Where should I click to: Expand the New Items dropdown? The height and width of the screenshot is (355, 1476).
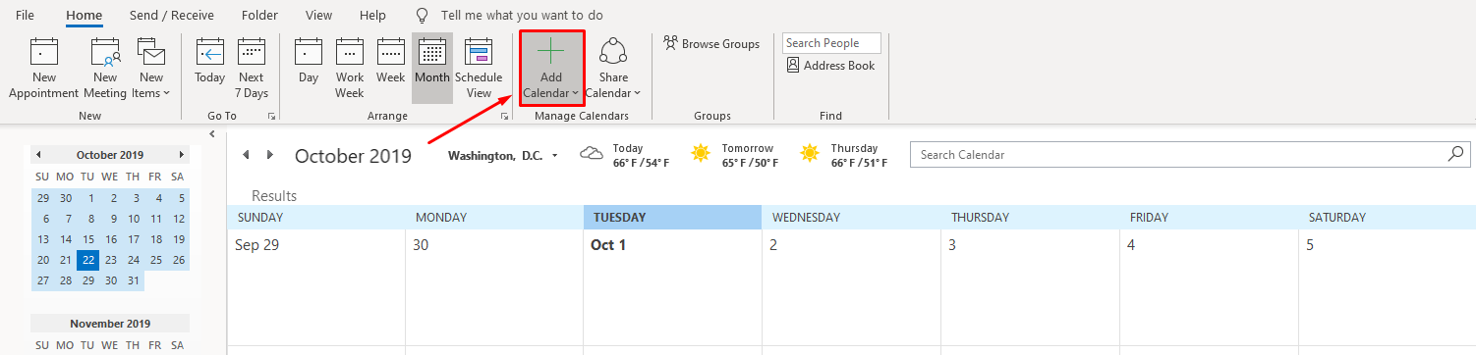pyautogui.click(x=150, y=68)
